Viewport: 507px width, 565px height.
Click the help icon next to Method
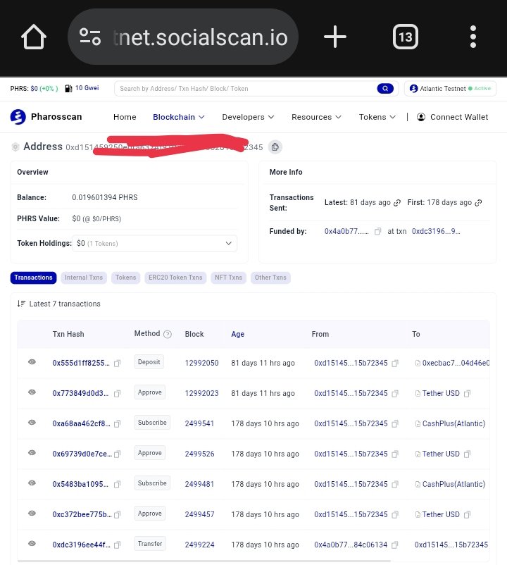coord(168,334)
